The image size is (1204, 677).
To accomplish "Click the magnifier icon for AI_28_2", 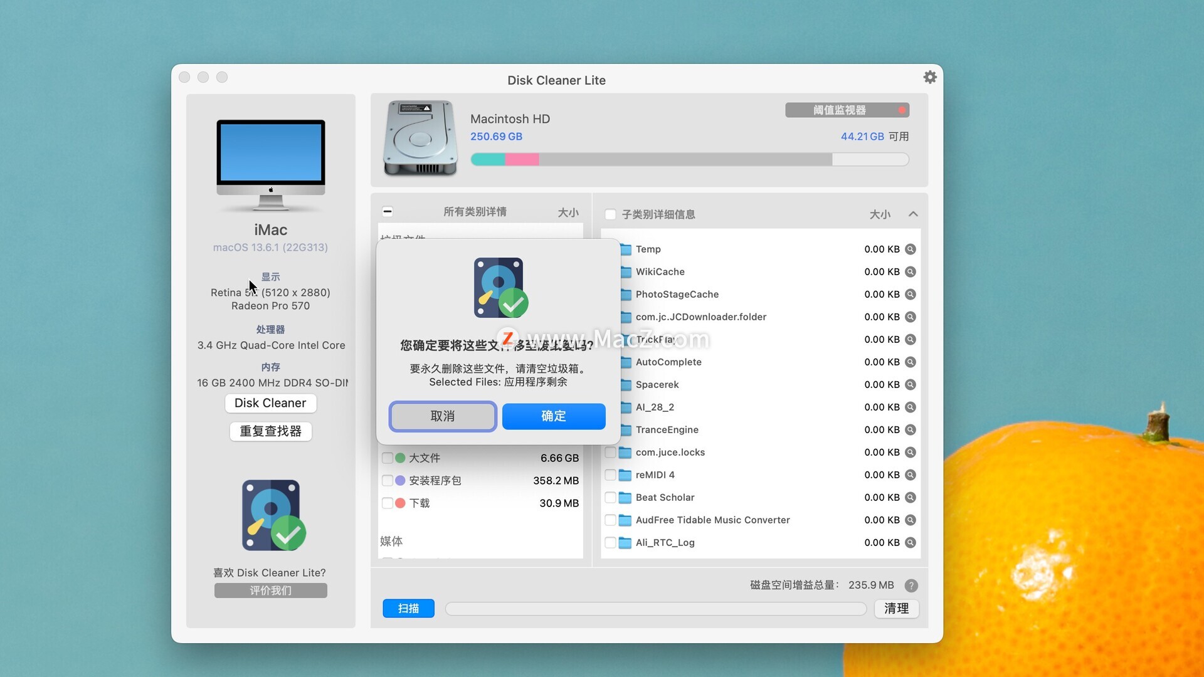I will tap(911, 407).
